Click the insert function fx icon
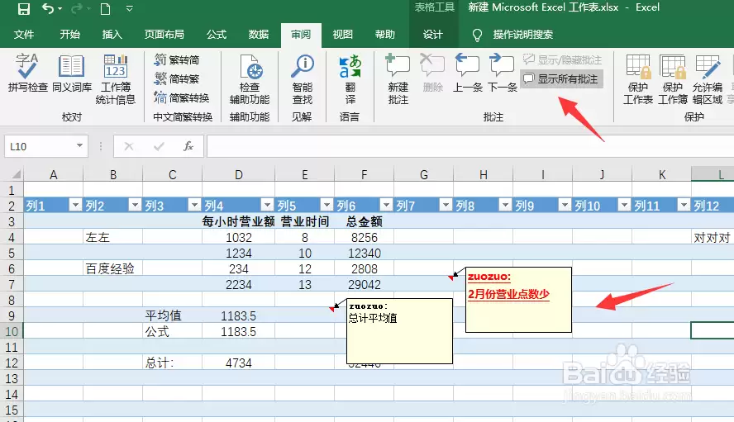 [x=188, y=146]
